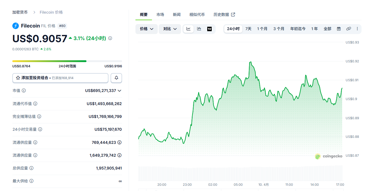The height and width of the screenshot is (191, 377).
Task: Select the 全部 time range
Action: pos(327,29)
